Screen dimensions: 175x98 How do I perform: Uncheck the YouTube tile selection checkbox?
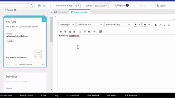(44, 20)
